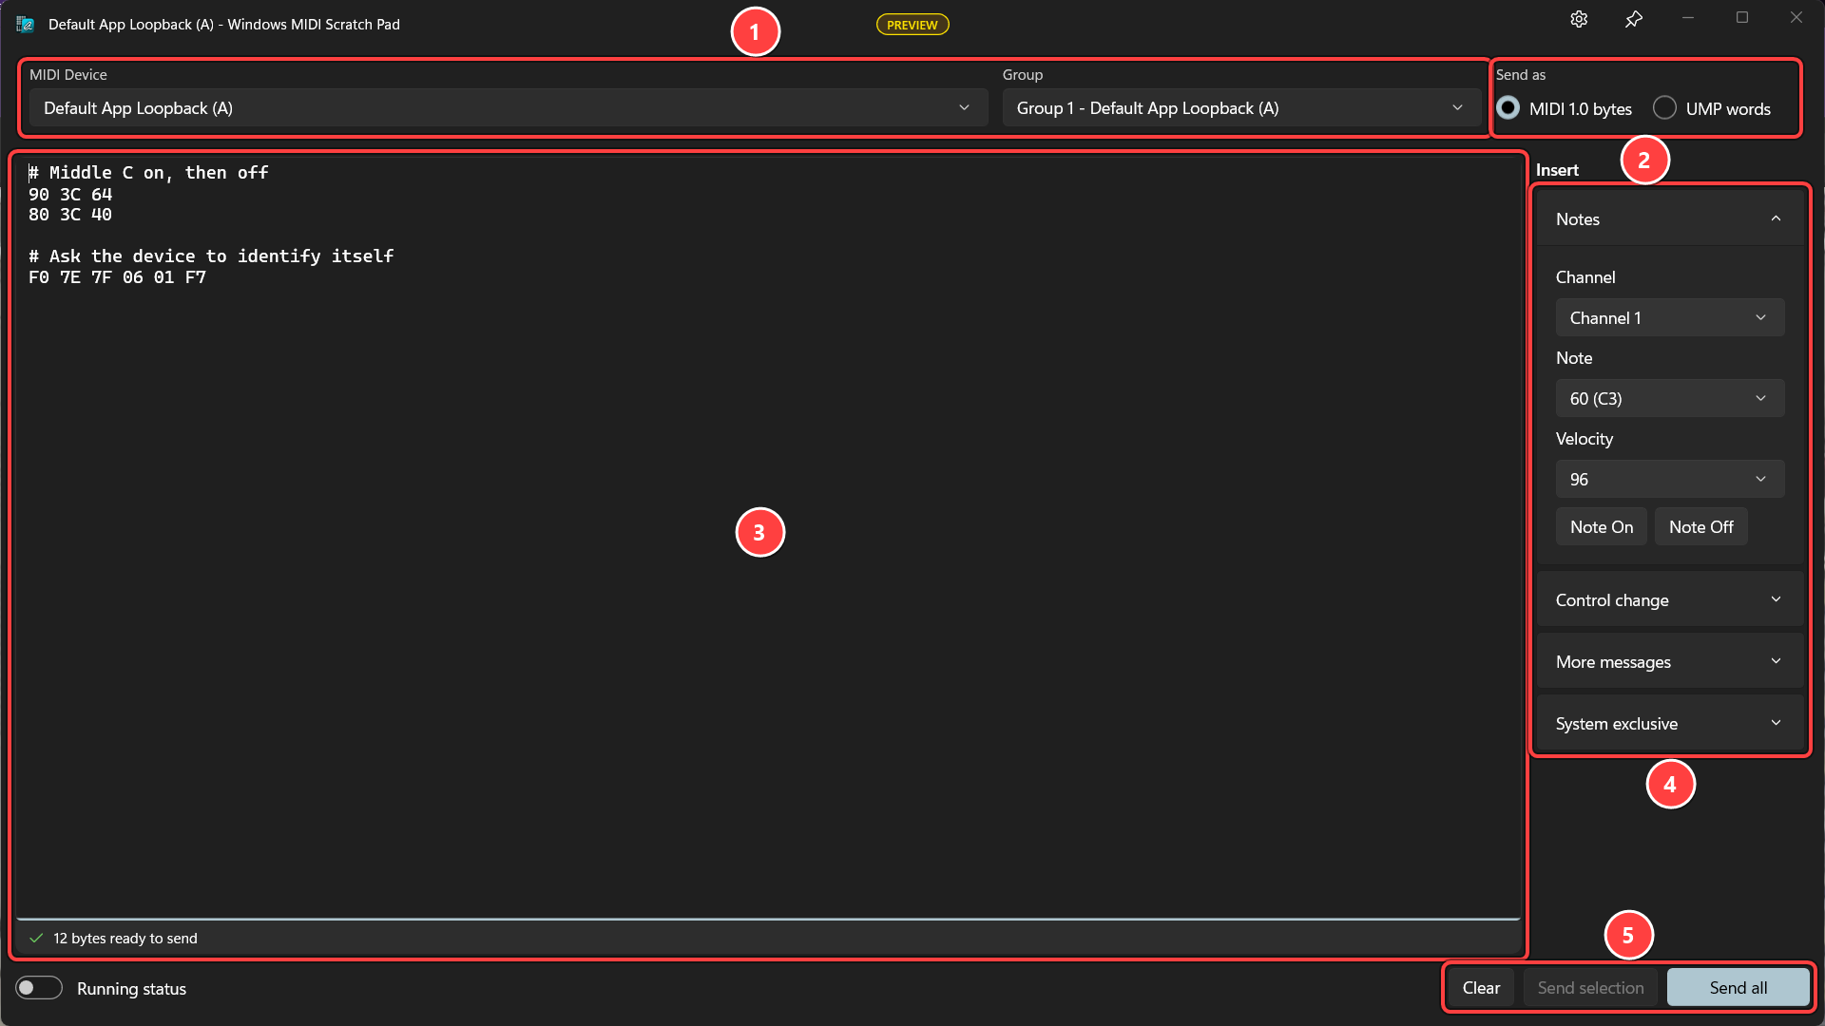Insert a Note Off message
Screen dimensions: 1825x1026
(1700, 527)
